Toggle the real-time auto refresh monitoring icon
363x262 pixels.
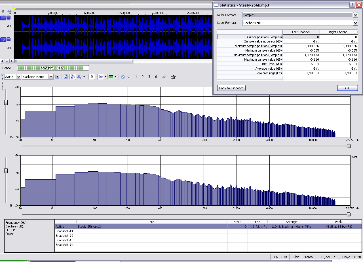click(73, 77)
